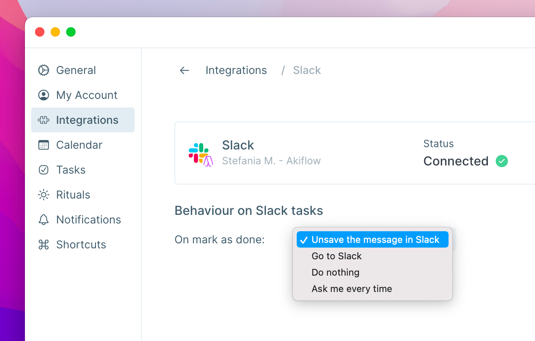Click the Tasks checkmark icon
The height and width of the screenshot is (341, 535).
coord(44,170)
